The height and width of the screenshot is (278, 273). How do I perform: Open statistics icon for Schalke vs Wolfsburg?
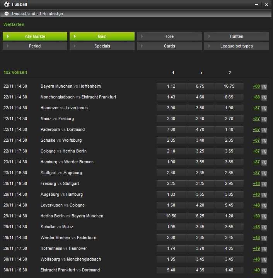(264, 141)
